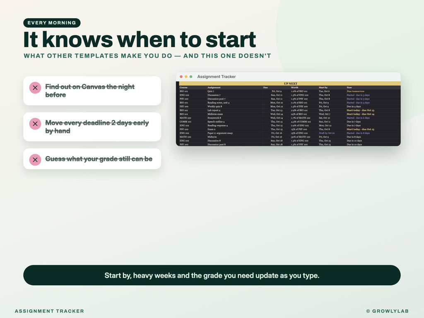Select the "Find out on Canvas the night before" card
This screenshot has height=318, width=424.
[x=92, y=91]
